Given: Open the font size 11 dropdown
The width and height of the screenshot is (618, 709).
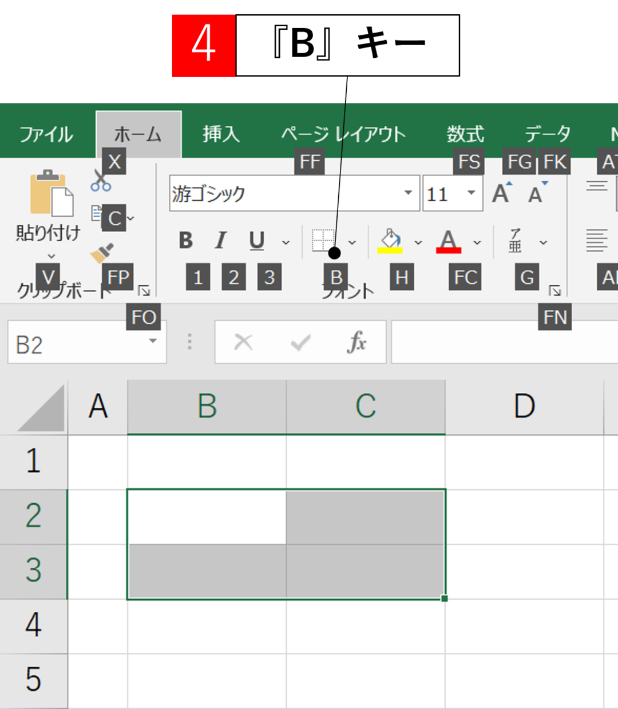Looking at the screenshot, I should point(471,193).
